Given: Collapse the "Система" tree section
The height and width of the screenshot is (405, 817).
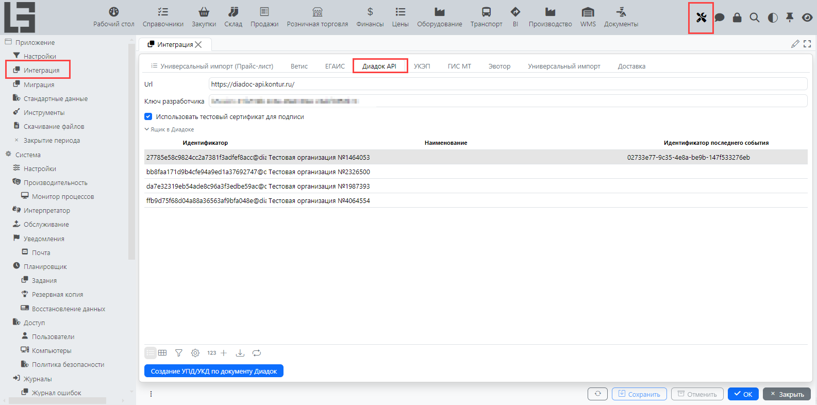Looking at the screenshot, I should 8,155.
